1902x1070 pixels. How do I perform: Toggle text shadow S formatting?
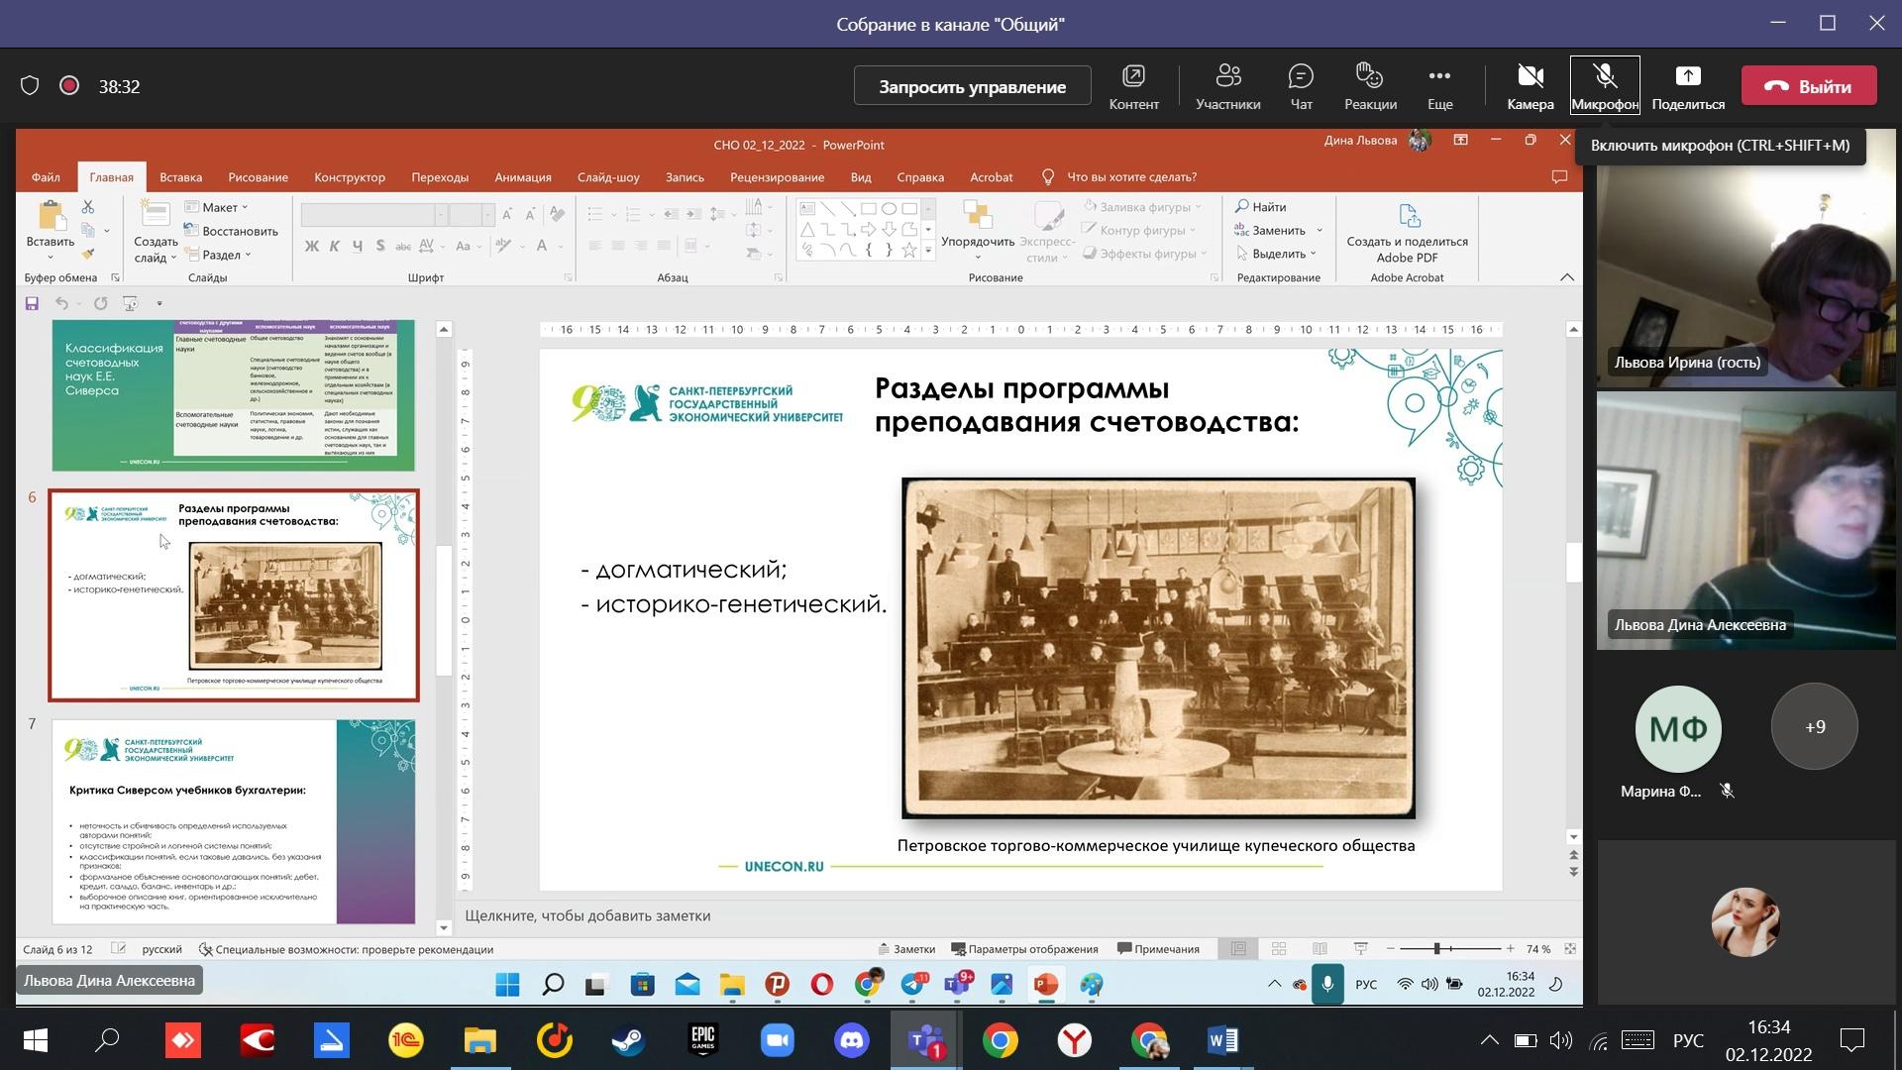380,246
